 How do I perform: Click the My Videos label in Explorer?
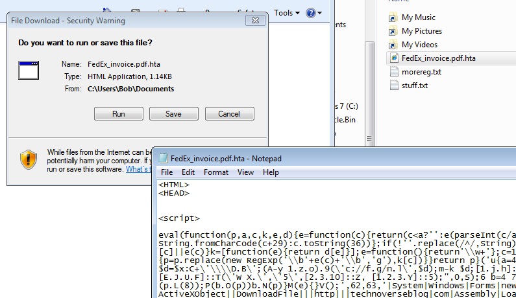tap(419, 45)
